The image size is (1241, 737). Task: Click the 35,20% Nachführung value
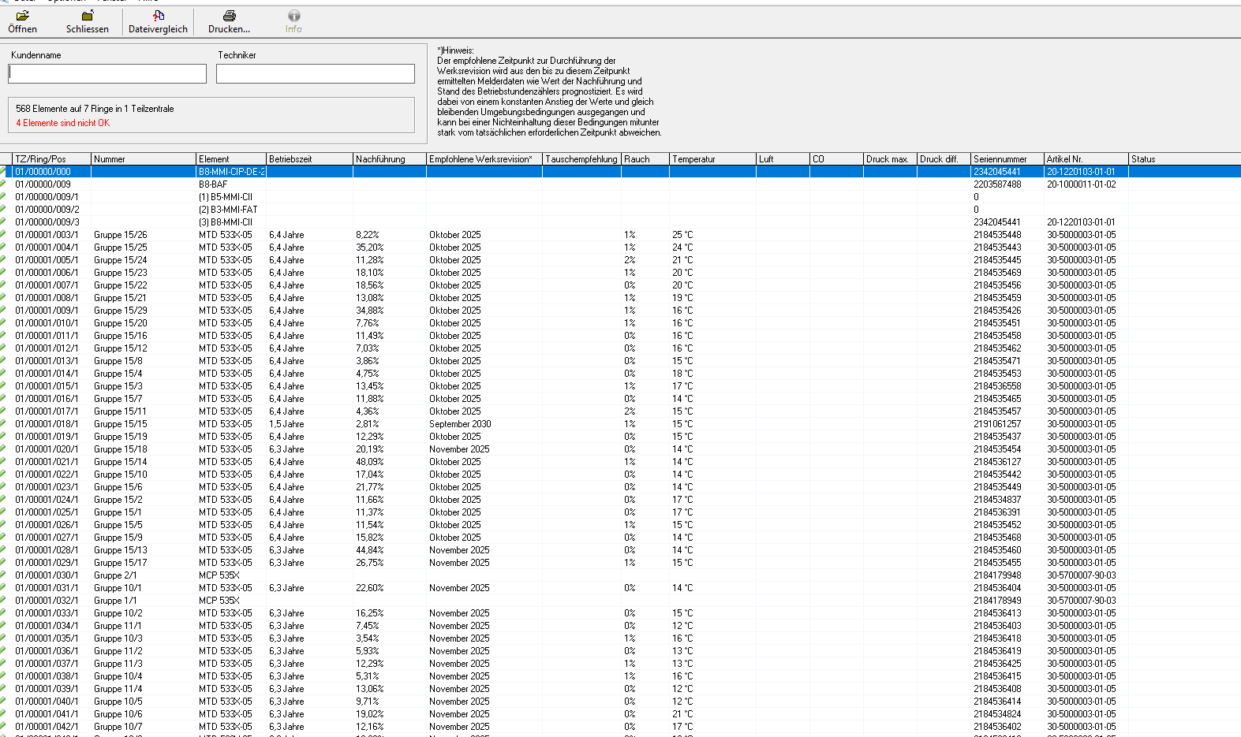[370, 248]
